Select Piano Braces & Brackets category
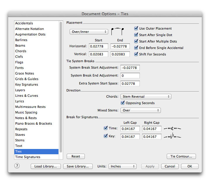Image resolution: width=210 pixels, height=183 pixels. click(x=37, y=123)
